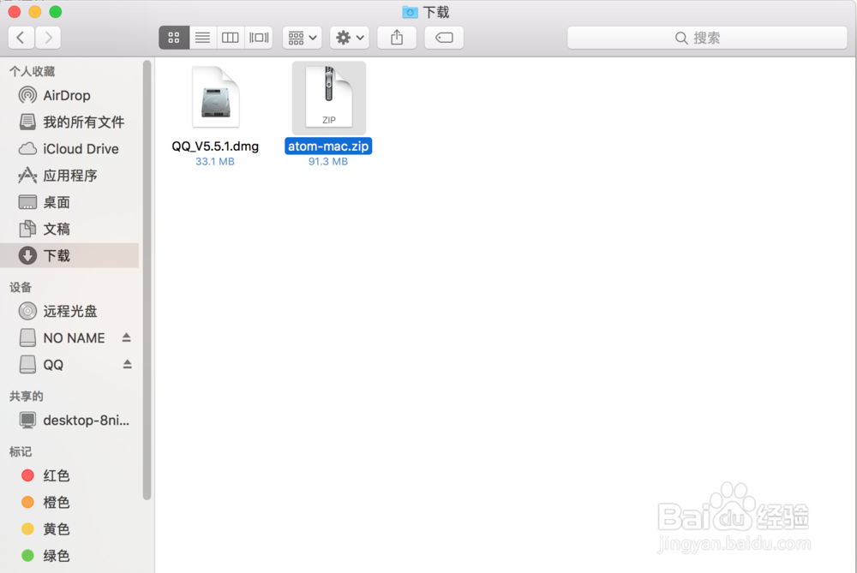Eject the QQ disk image
Screen dimensions: 857x573
(x=127, y=364)
